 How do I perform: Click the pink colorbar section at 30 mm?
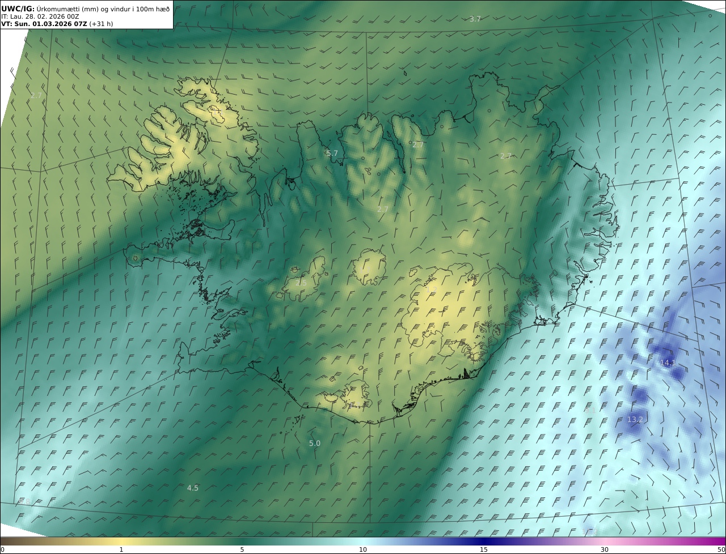coord(605,541)
